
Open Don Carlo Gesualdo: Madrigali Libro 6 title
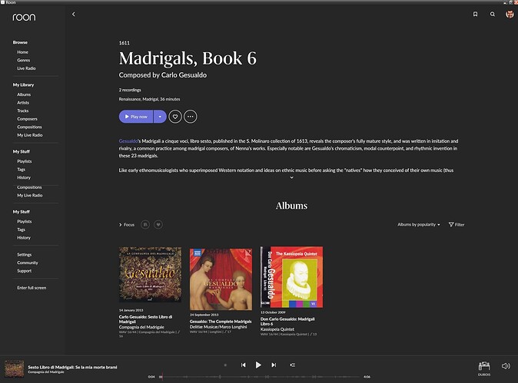click(287, 322)
